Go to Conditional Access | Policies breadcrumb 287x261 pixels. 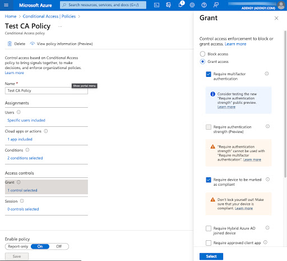point(49,16)
